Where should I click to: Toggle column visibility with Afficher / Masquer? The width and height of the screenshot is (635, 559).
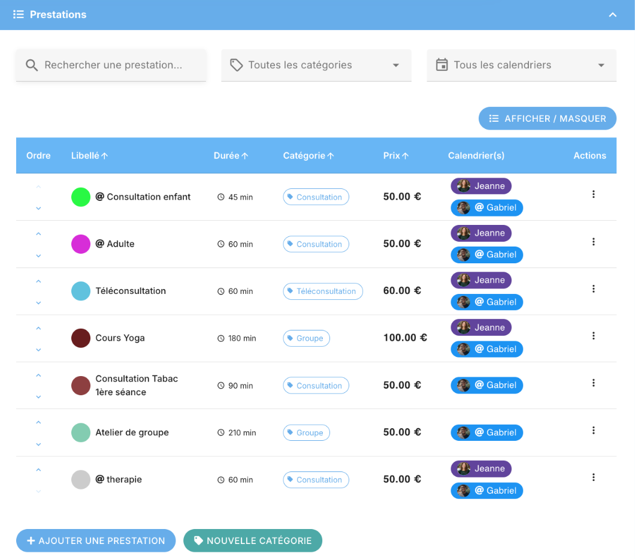point(547,119)
